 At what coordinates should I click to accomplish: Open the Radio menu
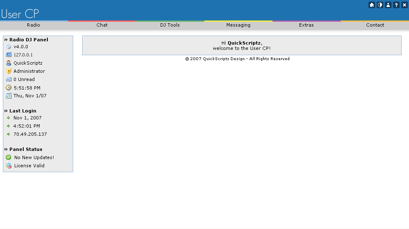click(34, 25)
